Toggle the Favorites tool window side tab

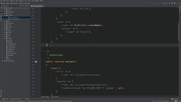tap(1, 93)
